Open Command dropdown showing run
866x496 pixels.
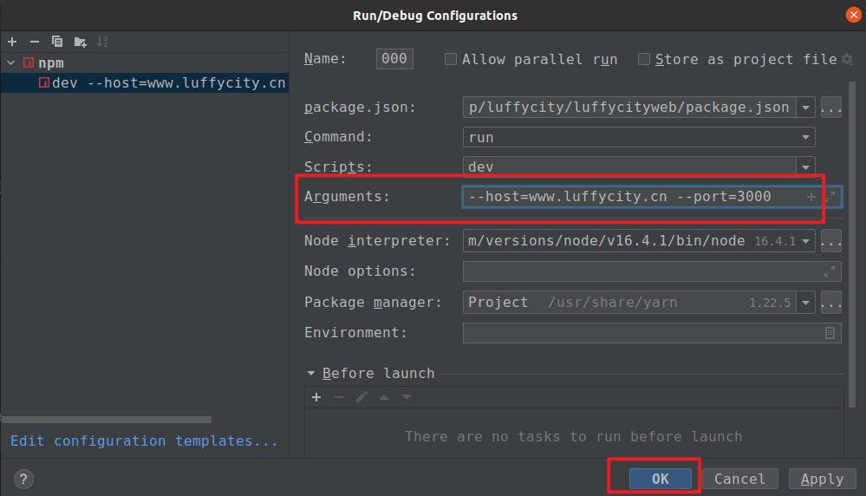806,137
